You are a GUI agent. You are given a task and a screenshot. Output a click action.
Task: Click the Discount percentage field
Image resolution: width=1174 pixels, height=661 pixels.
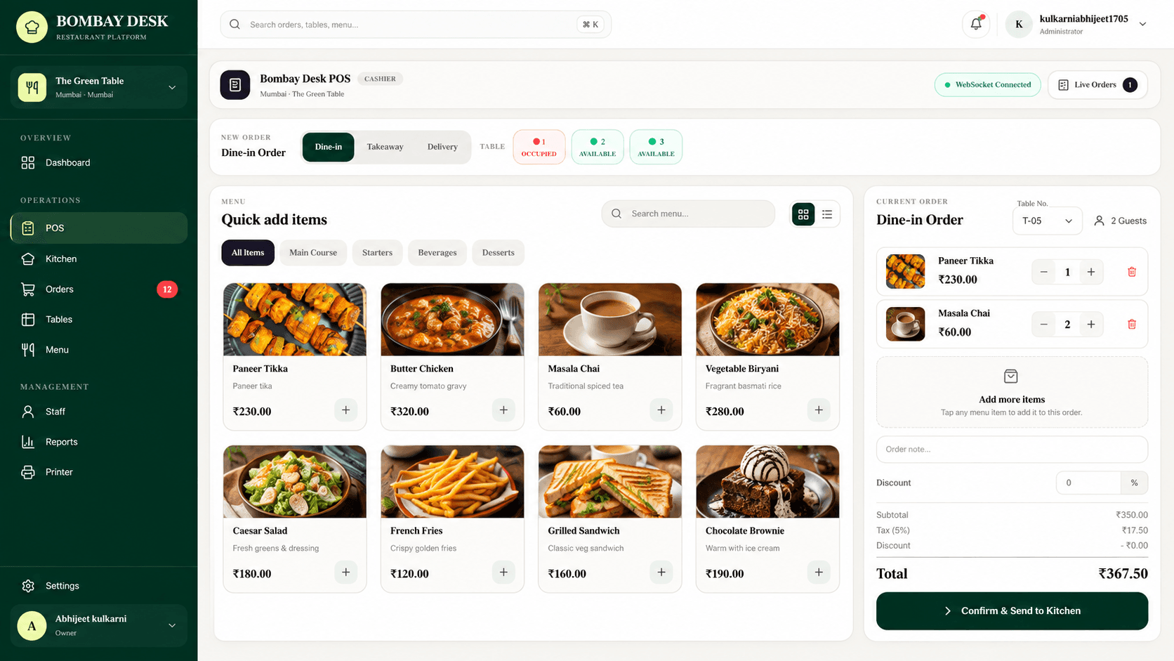point(1088,483)
